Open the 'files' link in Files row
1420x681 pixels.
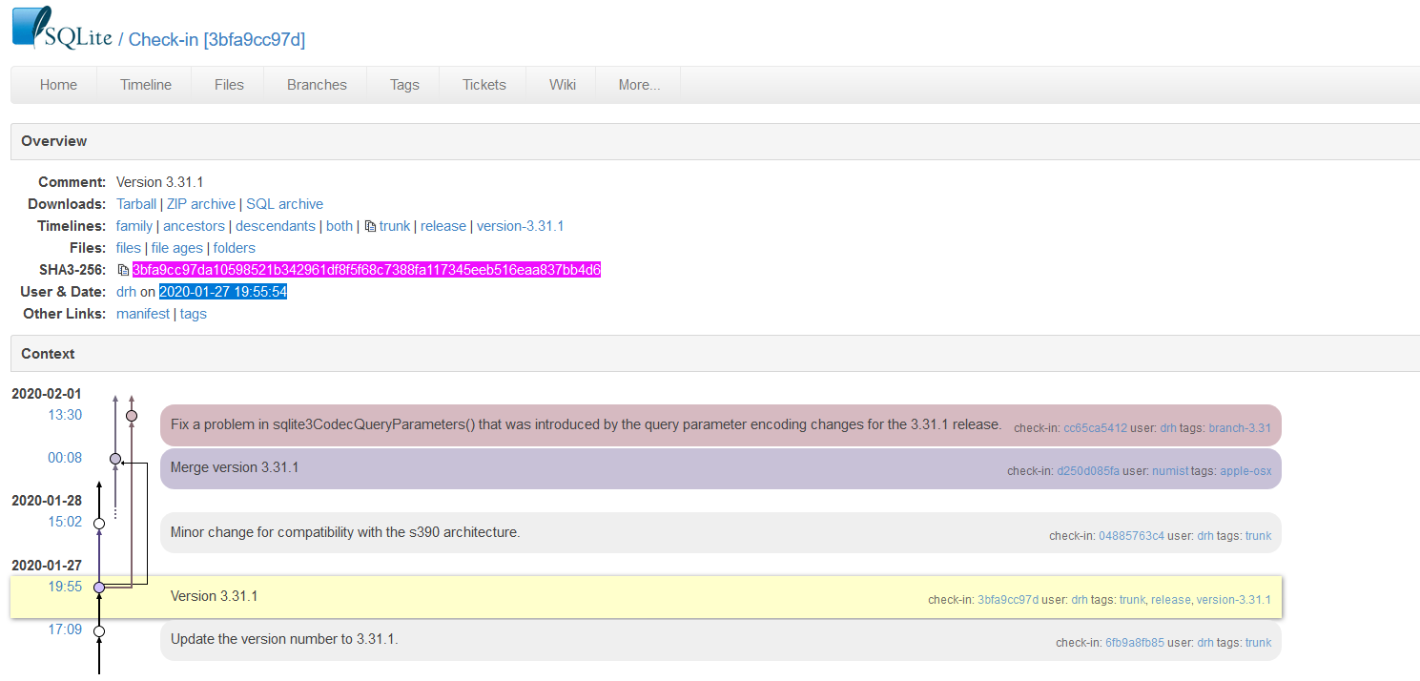tap(129, 248)
